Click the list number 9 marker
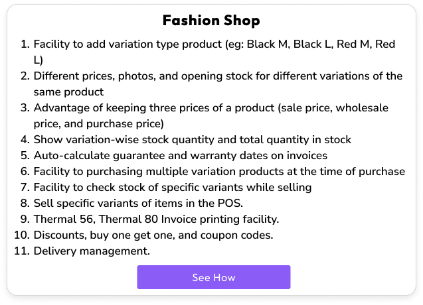The height and width of the screenshot is (305, 423). (25, 219)
